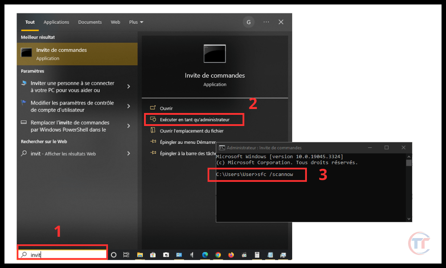Click the Command Prompt icon in best result
This screenshot has height=268, width=446.
pos(26,52)
